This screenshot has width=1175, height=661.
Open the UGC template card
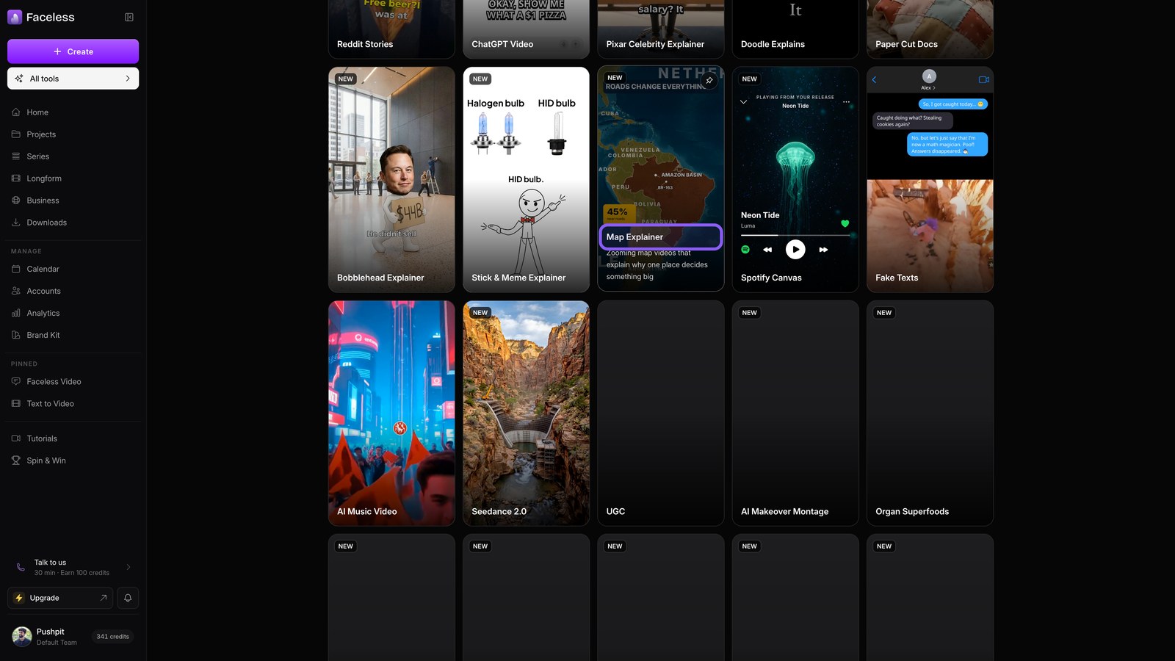click(661, 413)
